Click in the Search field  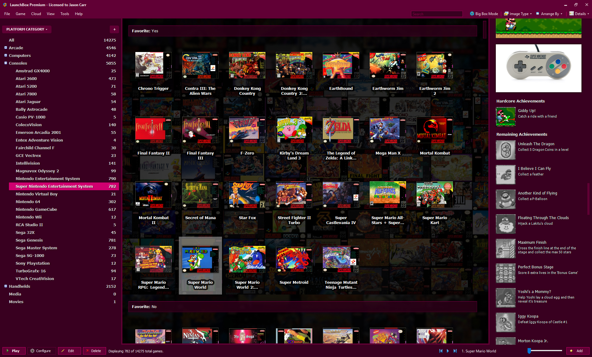(x=437, y=14)
